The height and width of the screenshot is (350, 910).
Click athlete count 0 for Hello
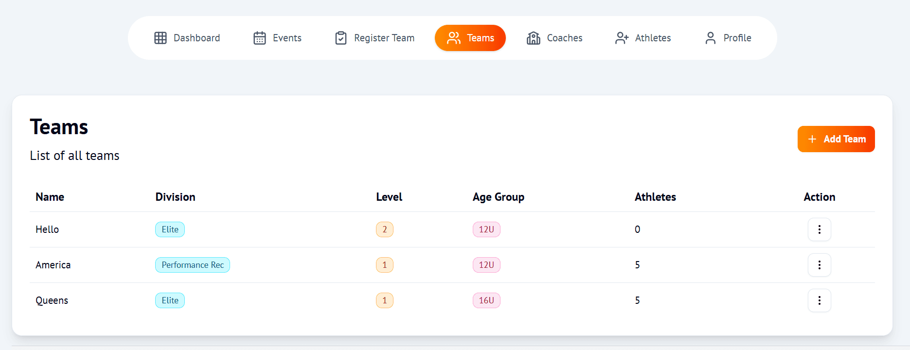pos(637,229)
